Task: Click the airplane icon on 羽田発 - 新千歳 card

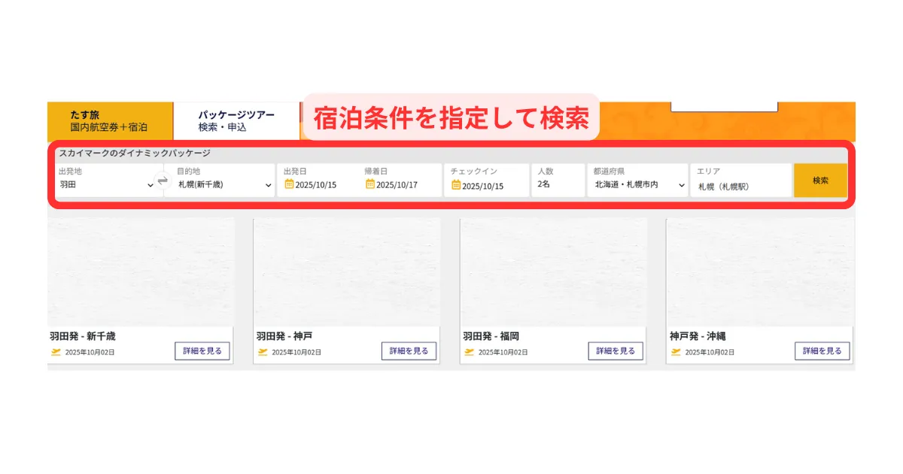Action: (x=56, y=352)
